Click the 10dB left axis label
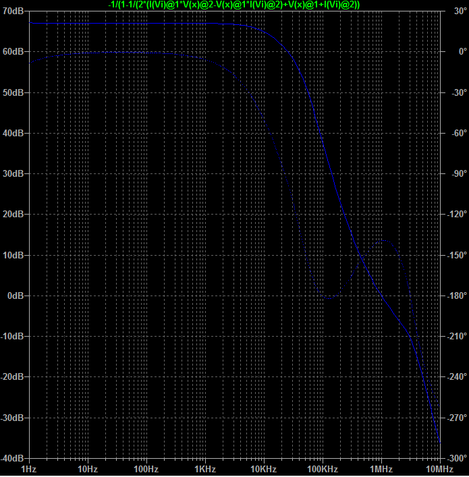 [x=13, y=255]
